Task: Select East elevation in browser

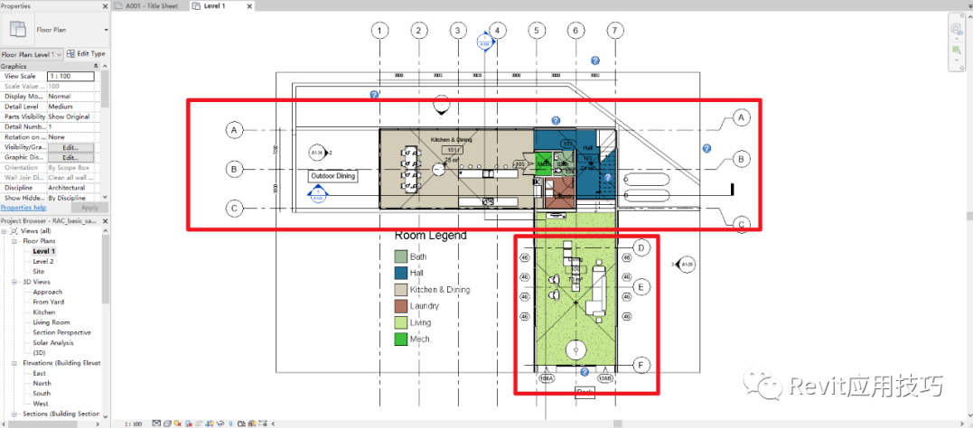Action: point(40,373)
